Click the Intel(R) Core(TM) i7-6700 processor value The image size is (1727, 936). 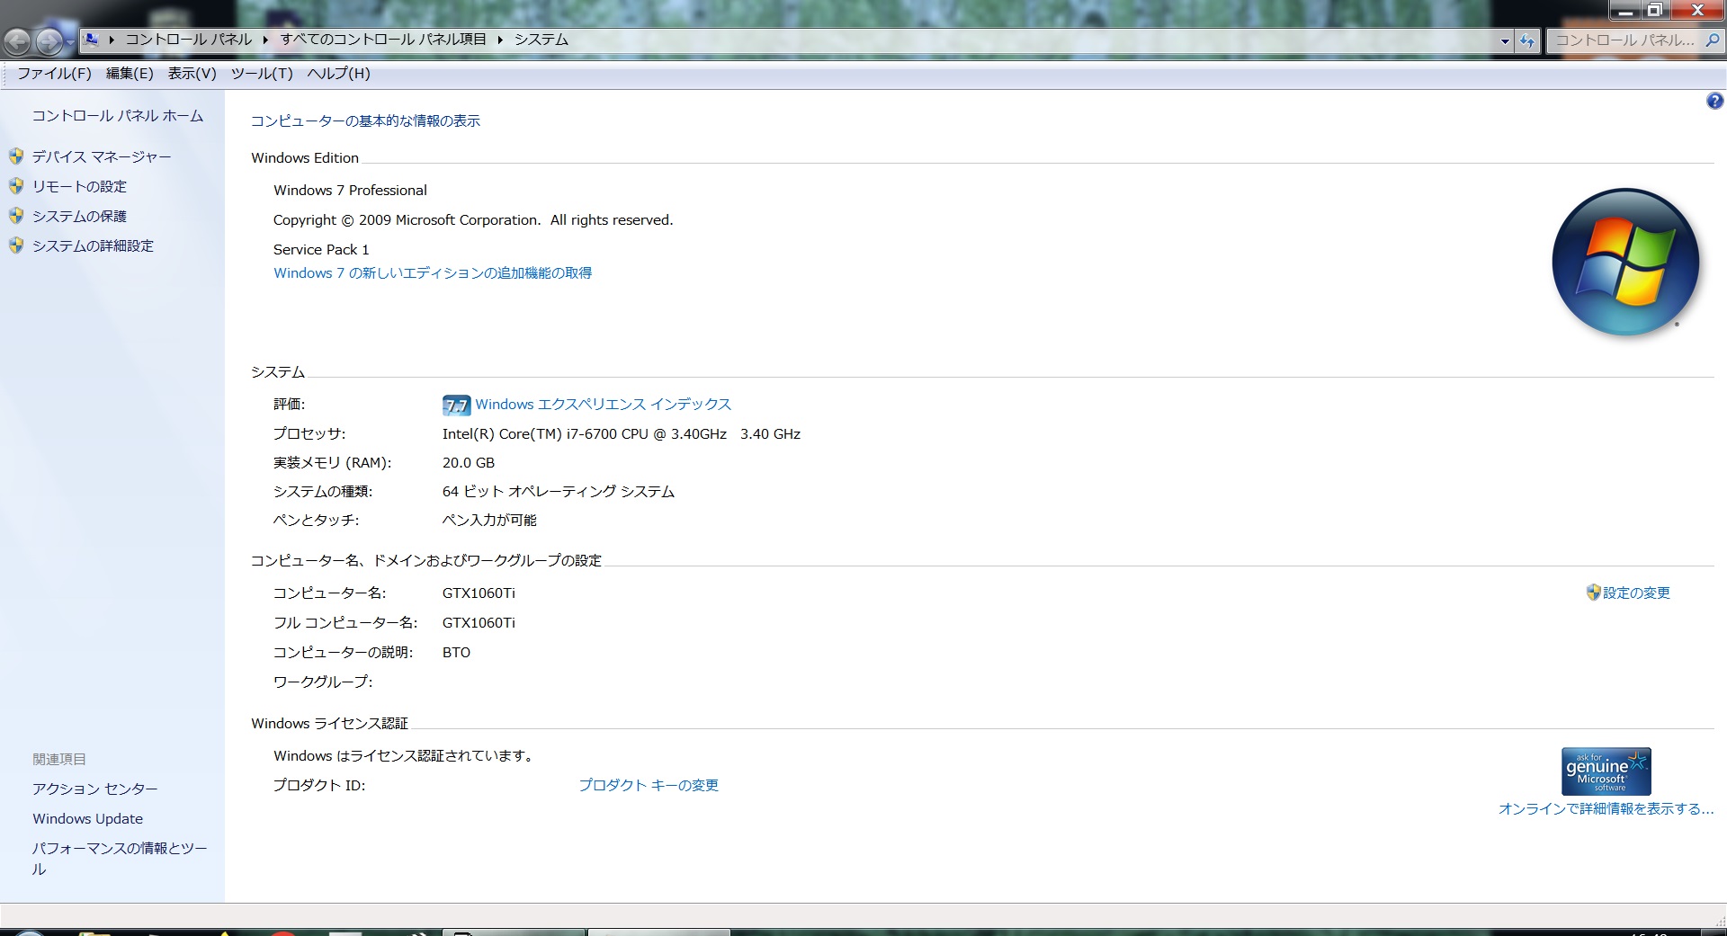click(x=622, y=434)
